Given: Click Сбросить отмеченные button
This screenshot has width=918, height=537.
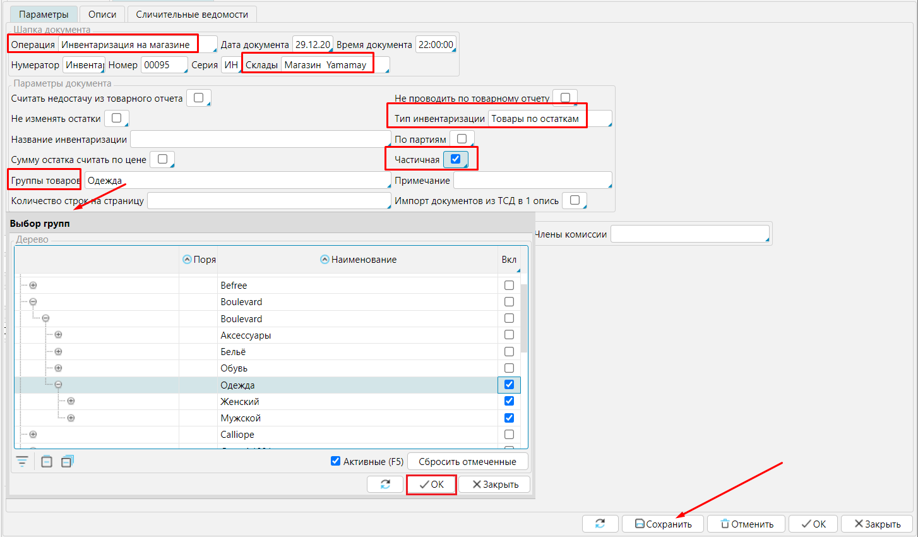Looking at the screenshot, I should coord(467,461).
